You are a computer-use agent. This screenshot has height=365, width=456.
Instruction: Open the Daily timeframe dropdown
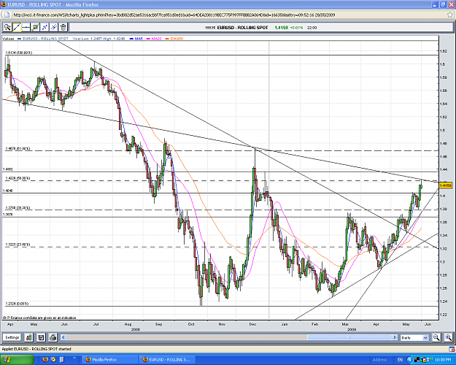coord(414,338)
